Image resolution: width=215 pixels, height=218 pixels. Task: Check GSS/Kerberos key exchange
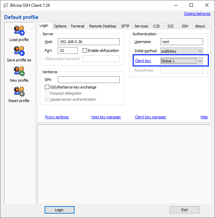tap(47, 87)
